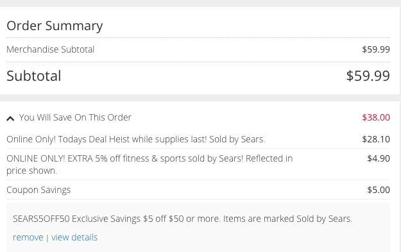Click the Order Summary heading

(55, 26)
